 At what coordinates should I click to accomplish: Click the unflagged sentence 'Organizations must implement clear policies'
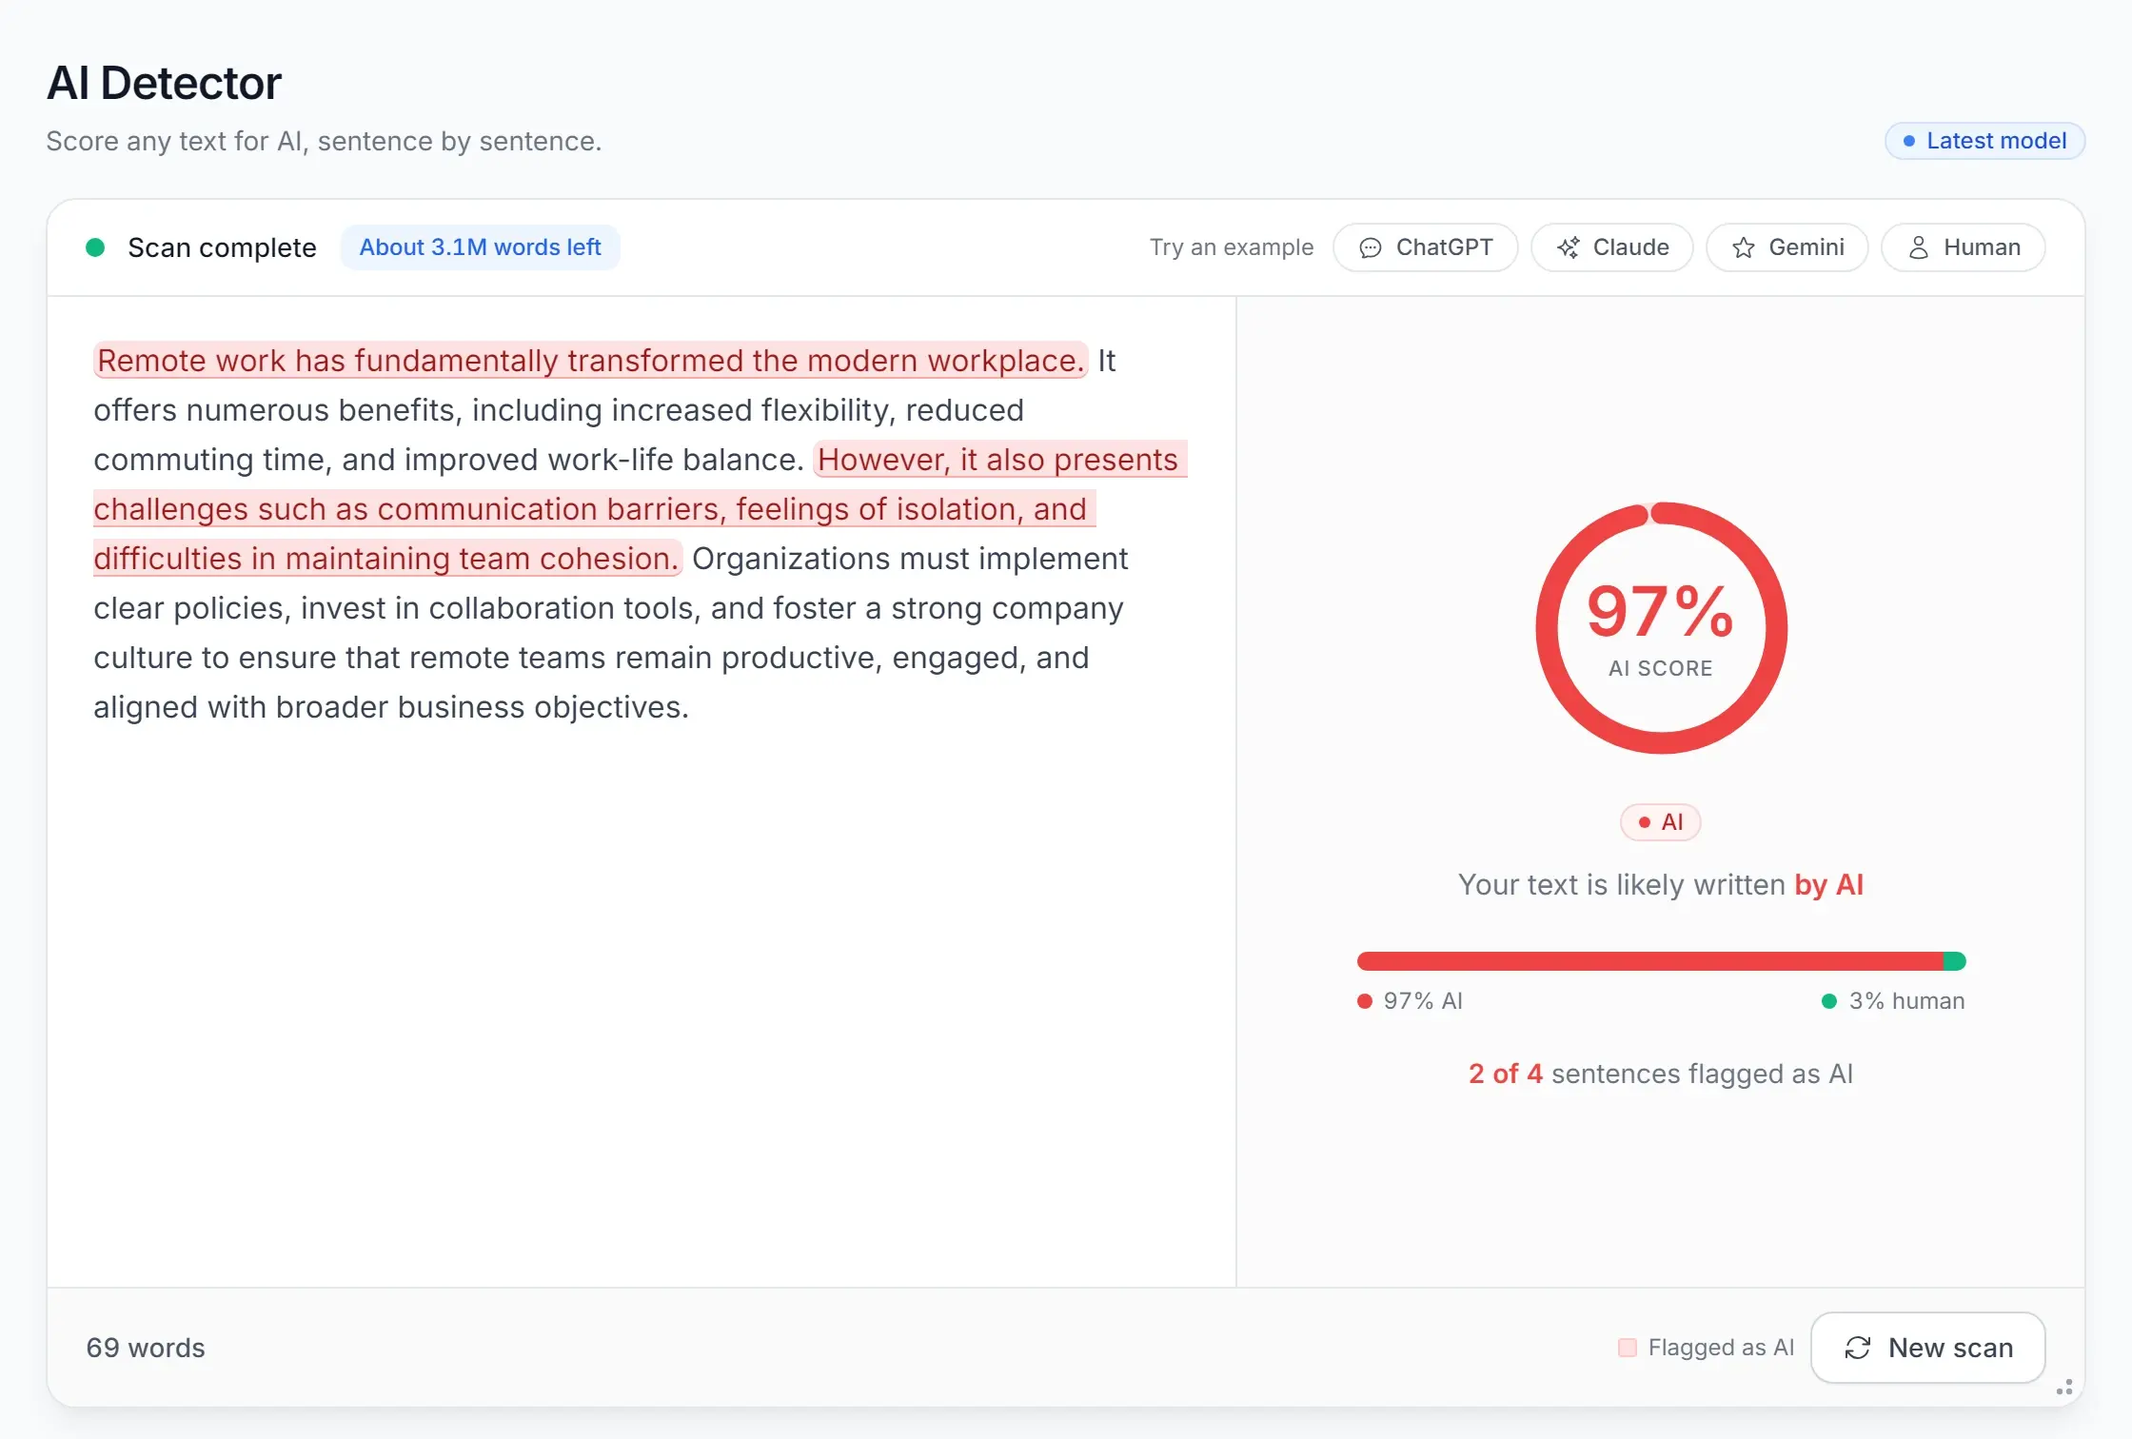610,633
